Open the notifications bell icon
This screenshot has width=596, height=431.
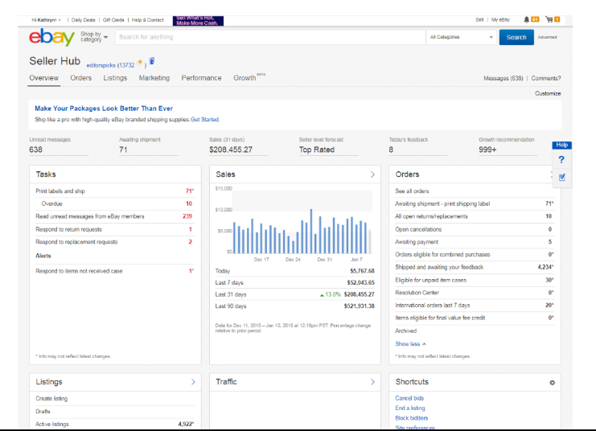tap(527, 19)
